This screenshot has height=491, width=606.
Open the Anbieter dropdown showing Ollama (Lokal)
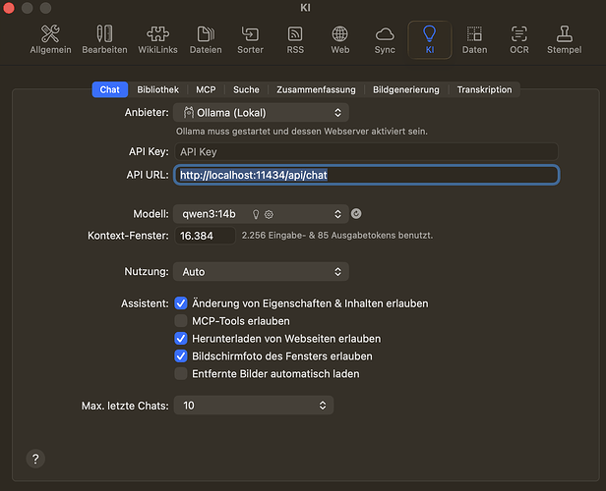pos(262,113)
